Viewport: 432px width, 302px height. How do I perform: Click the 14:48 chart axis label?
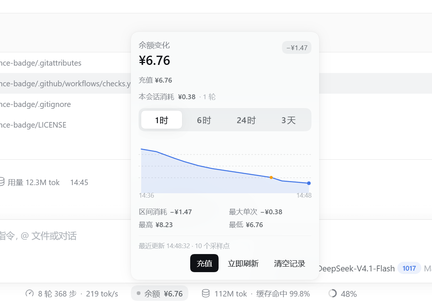304,195
